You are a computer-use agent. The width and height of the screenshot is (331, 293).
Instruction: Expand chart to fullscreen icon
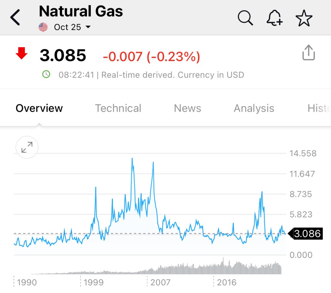click(x=27, y=147)
